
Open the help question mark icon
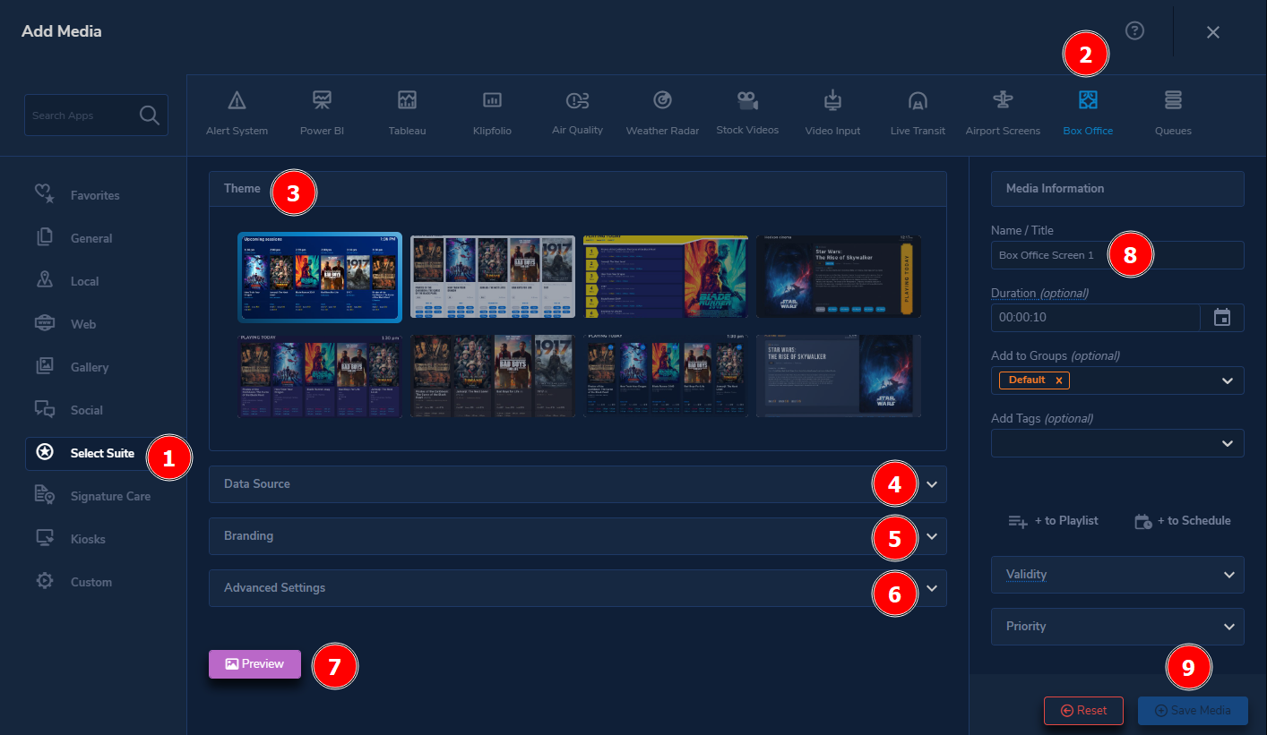[1134, 31]
